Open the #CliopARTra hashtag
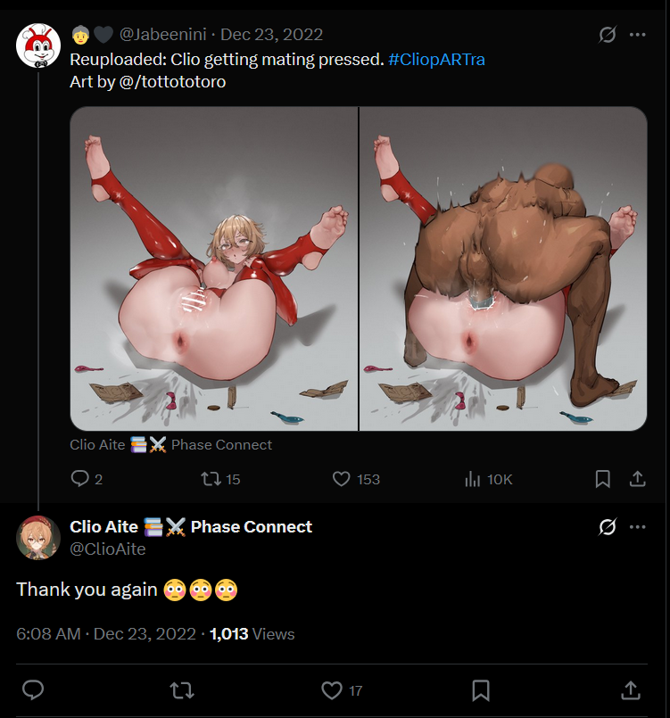Viewport: 670px width, 718px height. click(436, 60)
